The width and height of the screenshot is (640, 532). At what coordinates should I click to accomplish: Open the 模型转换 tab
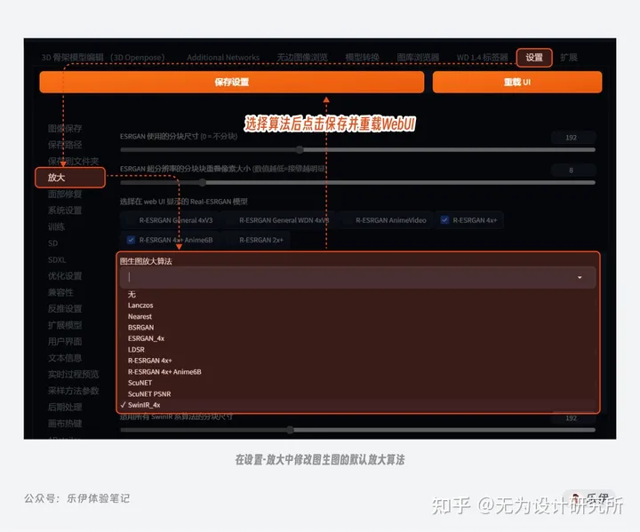(362, 58)
